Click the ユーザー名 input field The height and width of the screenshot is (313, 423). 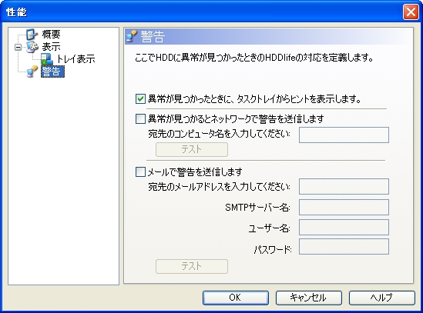tap(344, 228)
